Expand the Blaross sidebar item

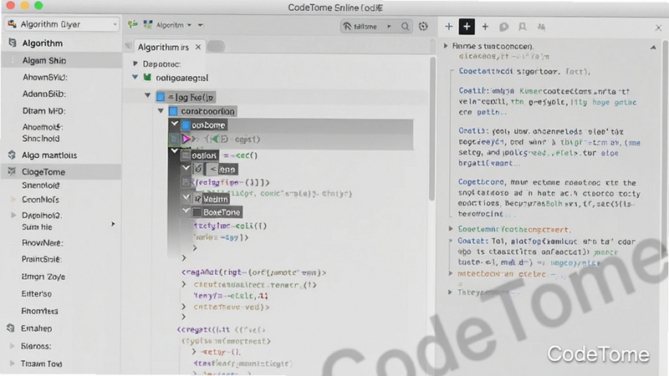tap(12, 346)
